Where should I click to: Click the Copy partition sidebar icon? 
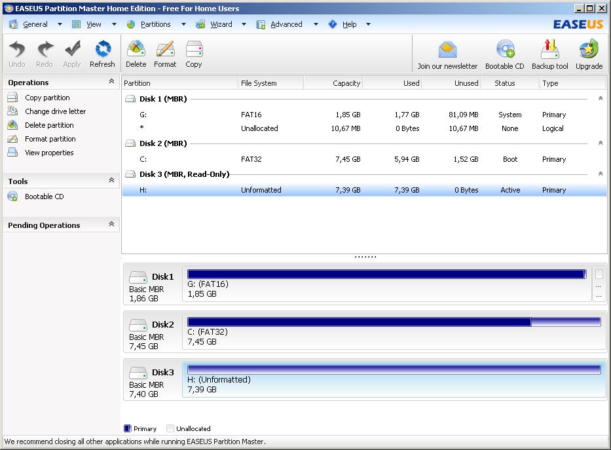[12, 97]
